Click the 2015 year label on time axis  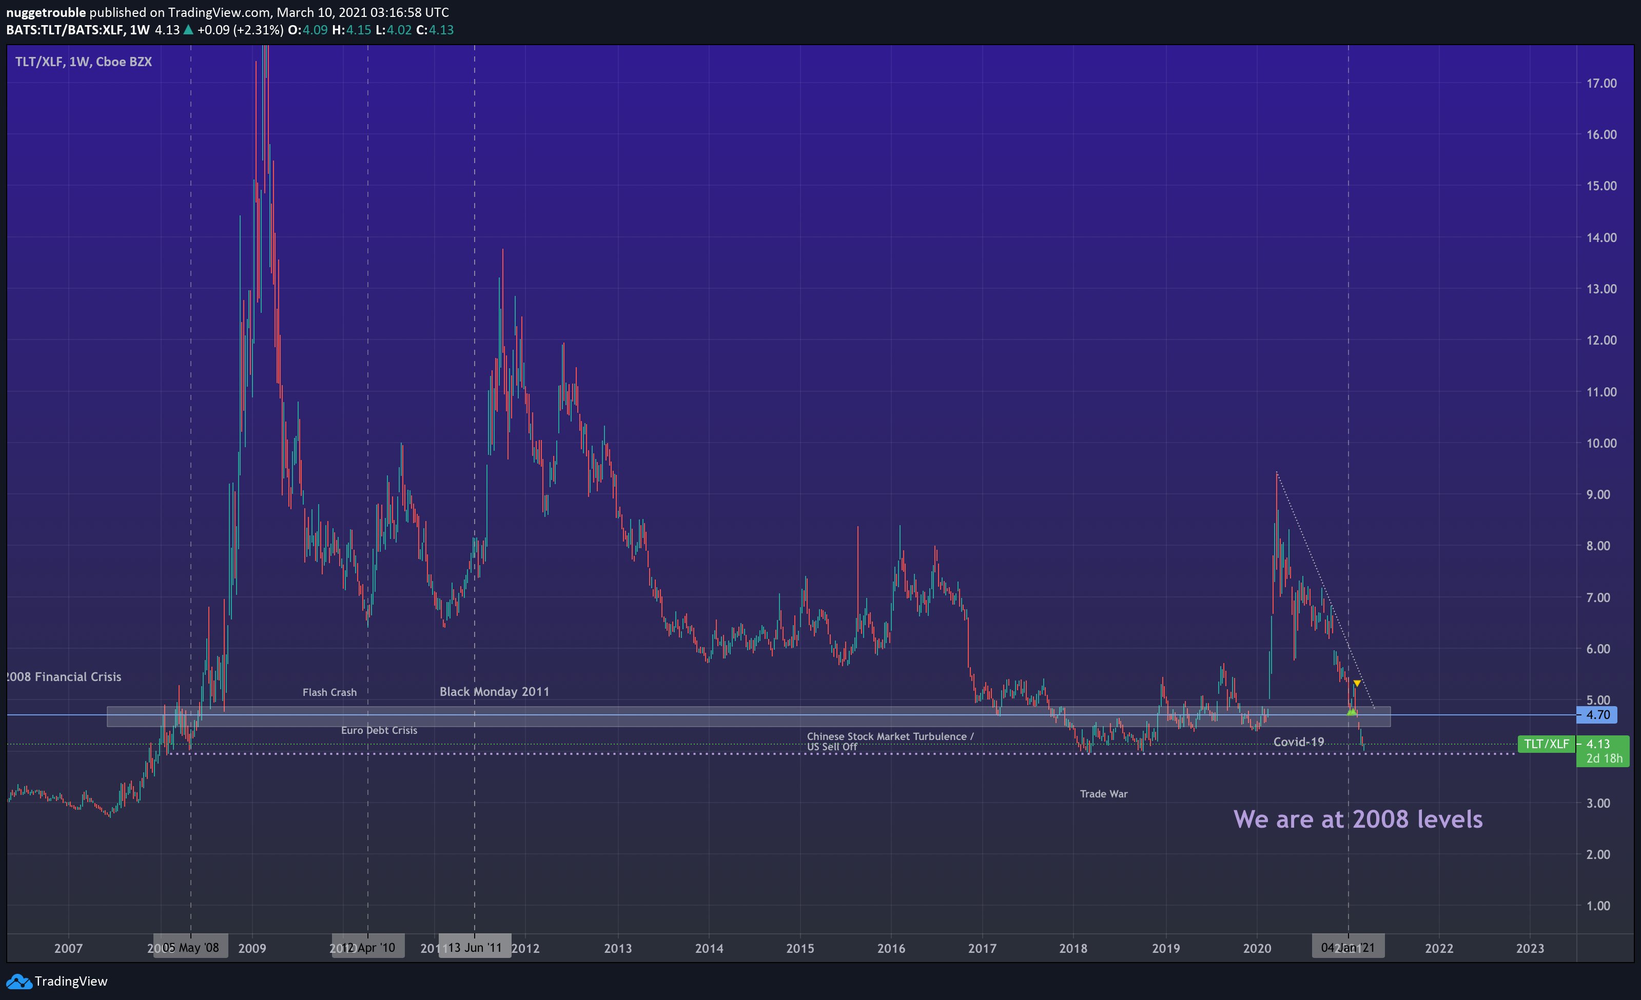click(x=800, y=948)
